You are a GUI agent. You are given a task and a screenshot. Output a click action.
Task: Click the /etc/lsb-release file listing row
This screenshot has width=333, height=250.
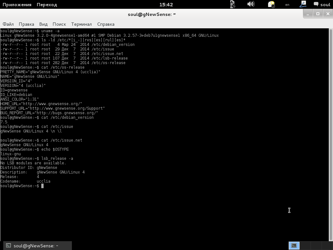tap(64, 58)
